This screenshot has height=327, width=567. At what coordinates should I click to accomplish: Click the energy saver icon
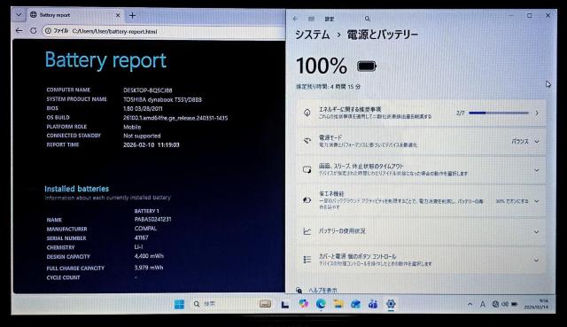click(307, 200)
